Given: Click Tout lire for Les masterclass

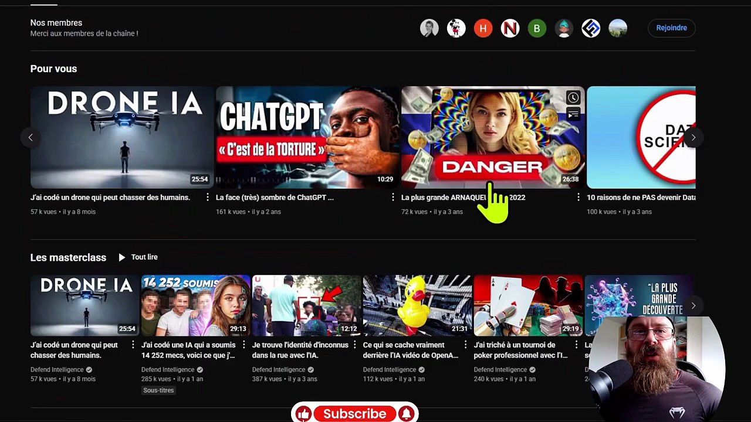Looking at the screenshot, I should pos(138,257).
